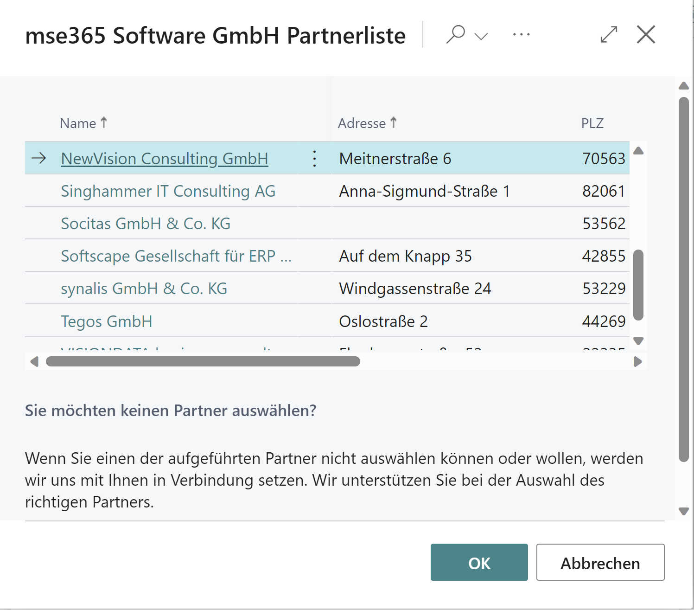
Task: Click the down arrow on the vertical scrollbar
Action: tap(639, 340)
